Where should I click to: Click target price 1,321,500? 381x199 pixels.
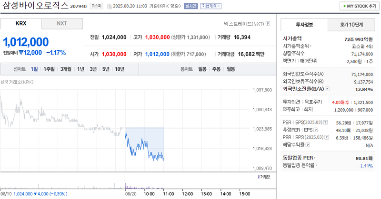[x=363, y=103]
